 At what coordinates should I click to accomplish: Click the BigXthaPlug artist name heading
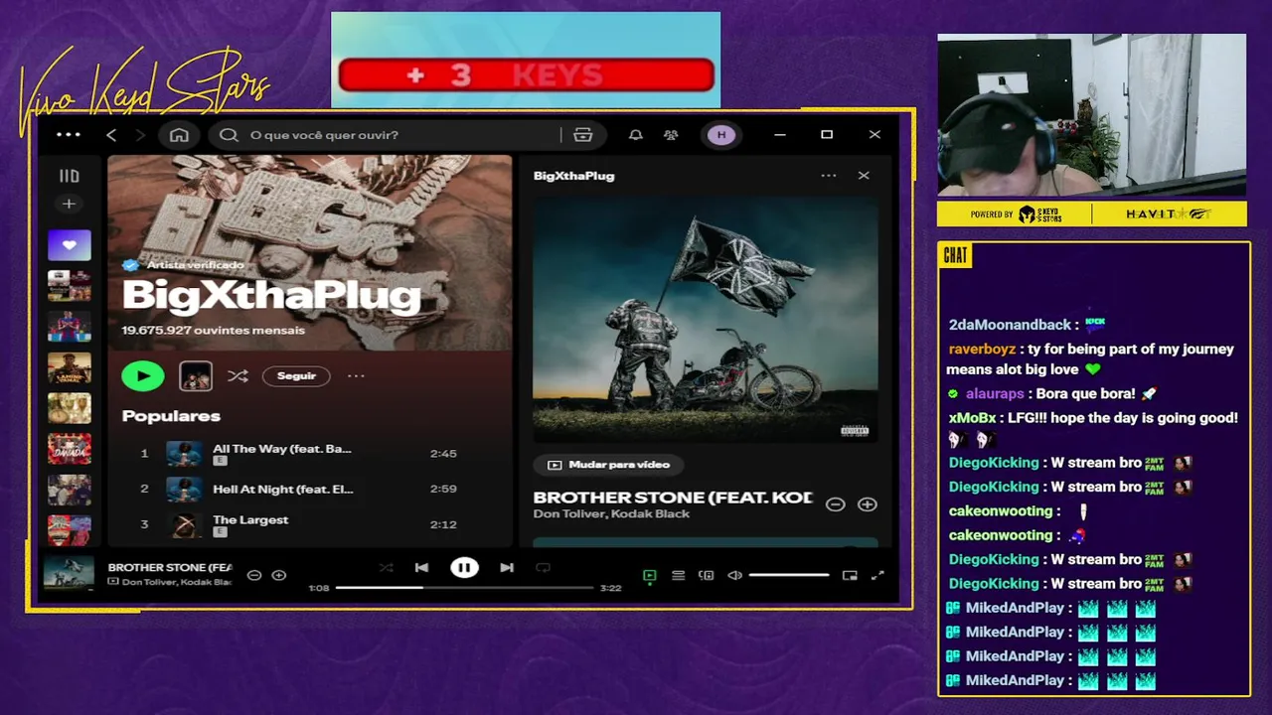(x=271, y=296)
